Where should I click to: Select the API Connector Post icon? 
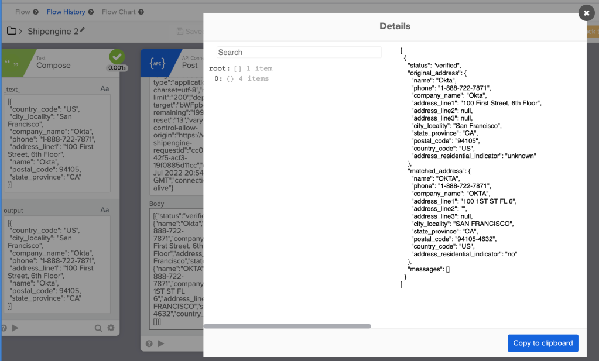point(158,63)
